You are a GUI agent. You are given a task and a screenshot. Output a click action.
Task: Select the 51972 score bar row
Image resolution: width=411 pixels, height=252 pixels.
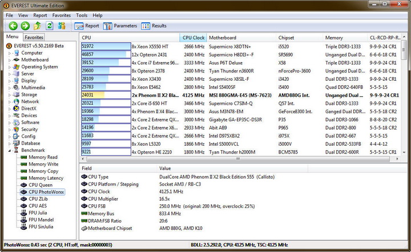coord(106,47)
